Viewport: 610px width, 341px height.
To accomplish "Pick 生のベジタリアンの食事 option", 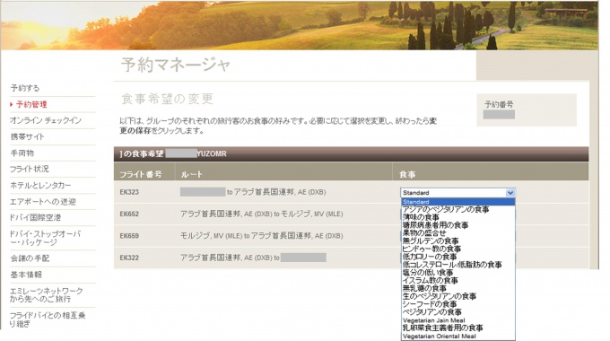I will tap(440, 296).
